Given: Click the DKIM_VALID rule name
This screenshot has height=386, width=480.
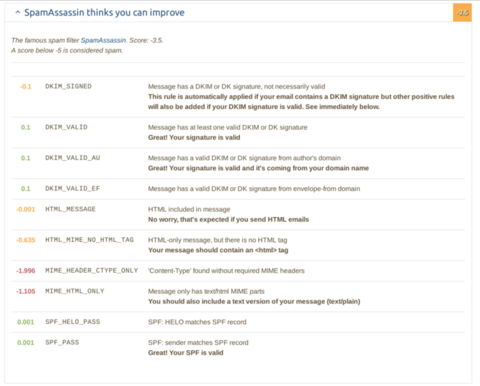Looking at the screenshot, I should coord(66,127).
